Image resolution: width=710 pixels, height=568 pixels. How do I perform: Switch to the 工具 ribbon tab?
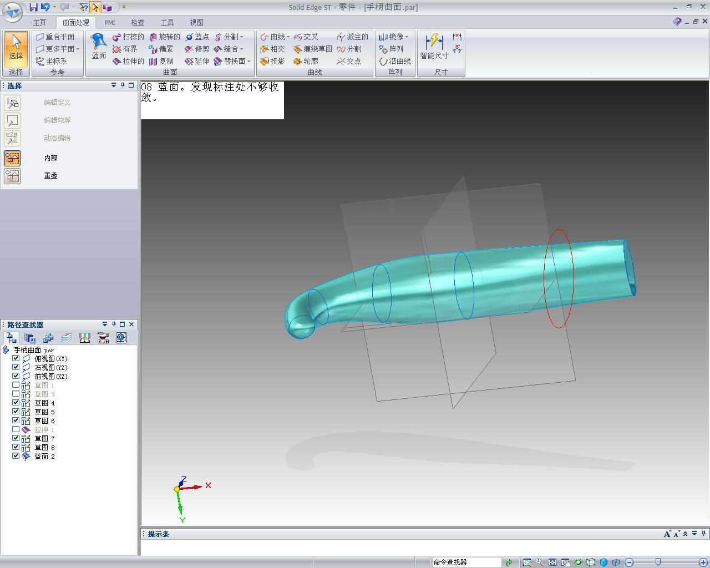click(x=167, y=23)
